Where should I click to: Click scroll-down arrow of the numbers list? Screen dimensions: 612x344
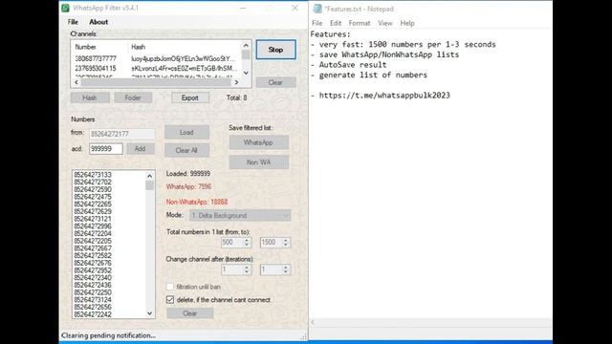(149, 313)
